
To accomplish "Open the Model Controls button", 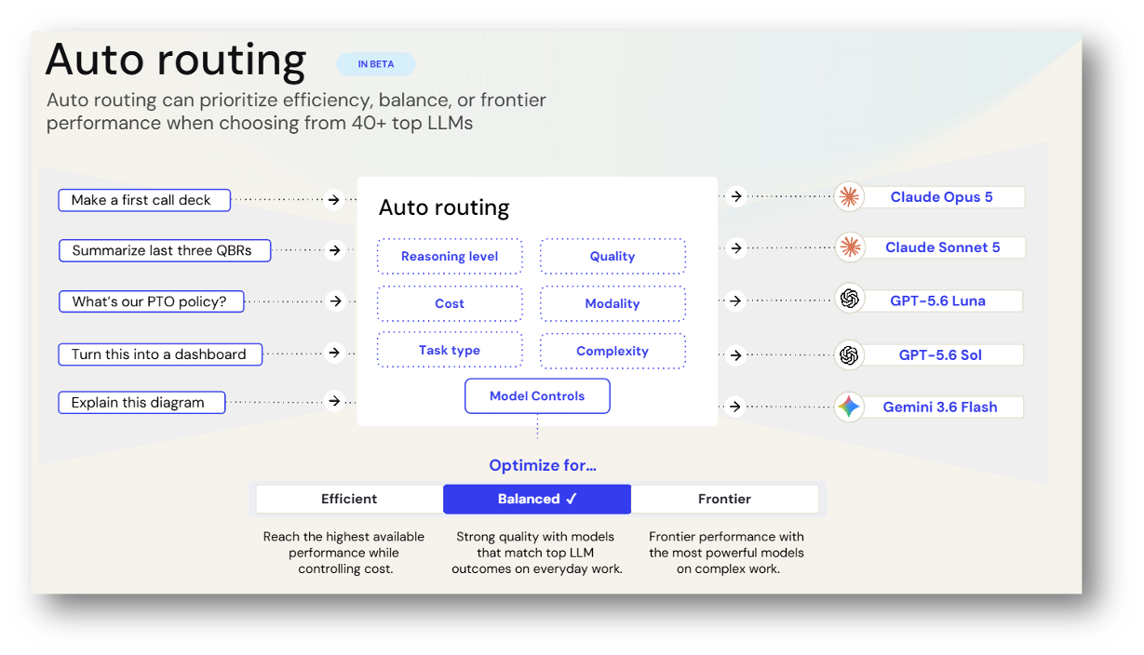I will tap(537, 396).
